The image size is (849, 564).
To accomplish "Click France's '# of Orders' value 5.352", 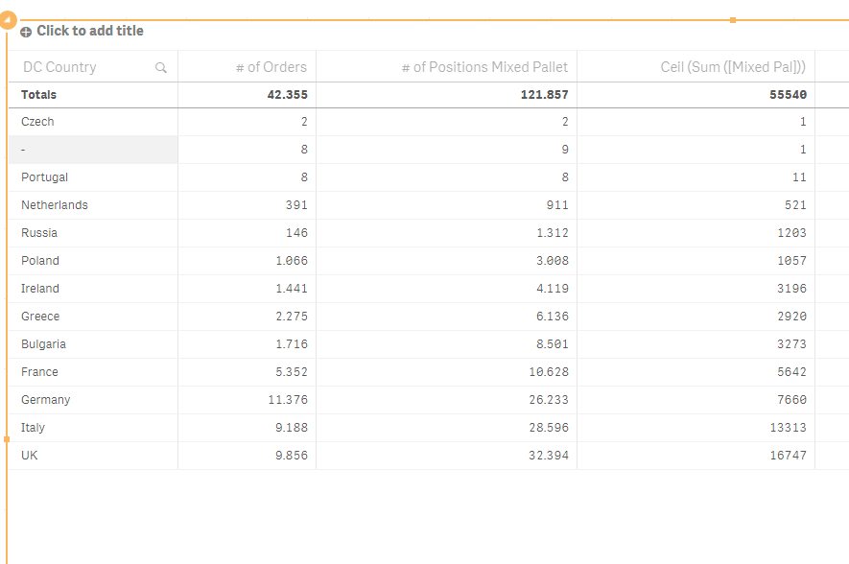I will 289,372.
